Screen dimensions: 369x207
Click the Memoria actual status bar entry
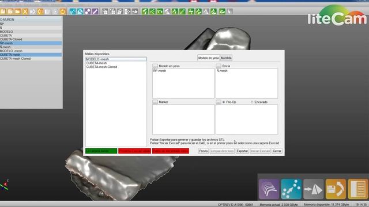[278, 205]
